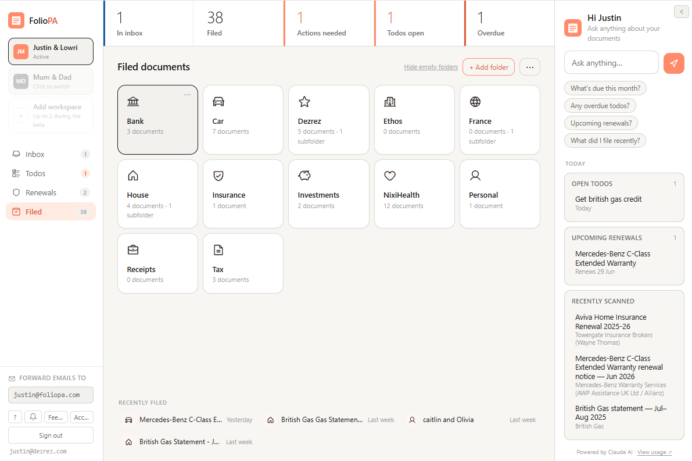Open recently scanned Aviva Home Insurance Renewal

[x=624, y=330]
